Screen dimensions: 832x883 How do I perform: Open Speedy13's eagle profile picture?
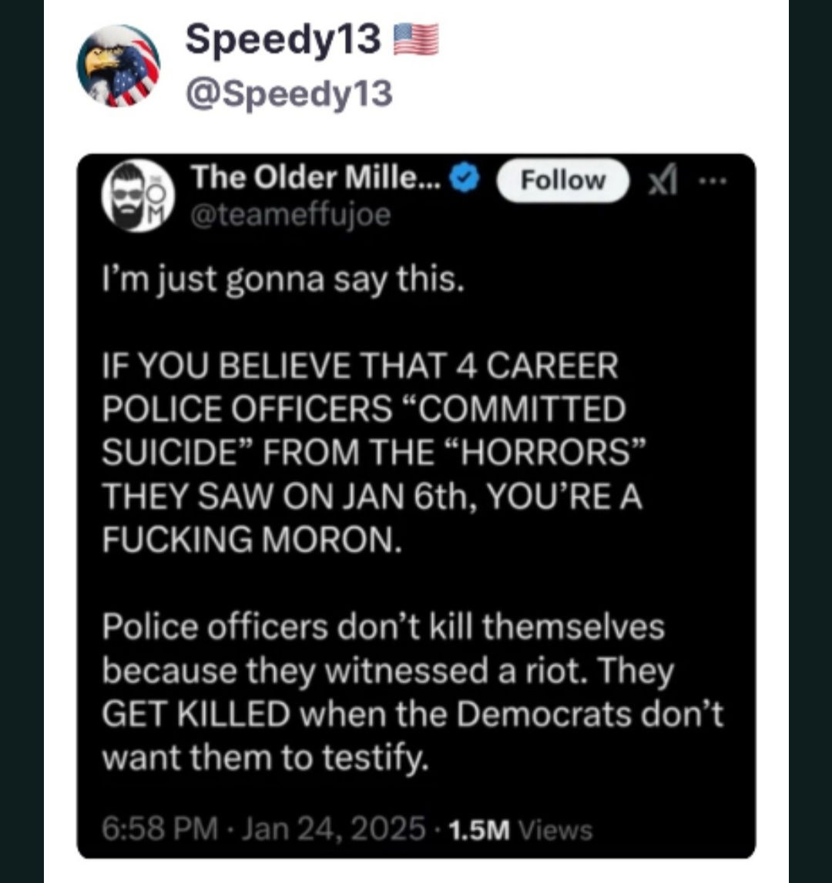pyautogui.click(x=118, y=65)
